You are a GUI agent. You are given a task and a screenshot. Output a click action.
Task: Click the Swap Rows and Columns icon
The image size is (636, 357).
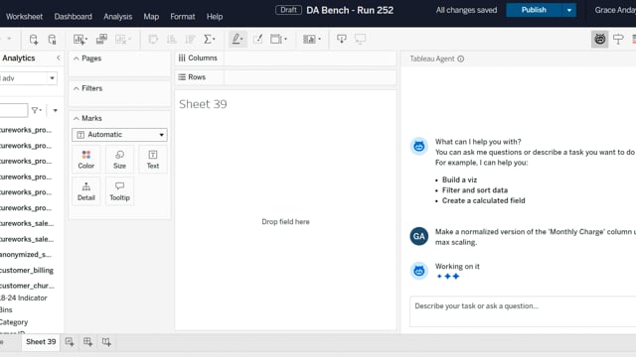[x=153, y=40]
